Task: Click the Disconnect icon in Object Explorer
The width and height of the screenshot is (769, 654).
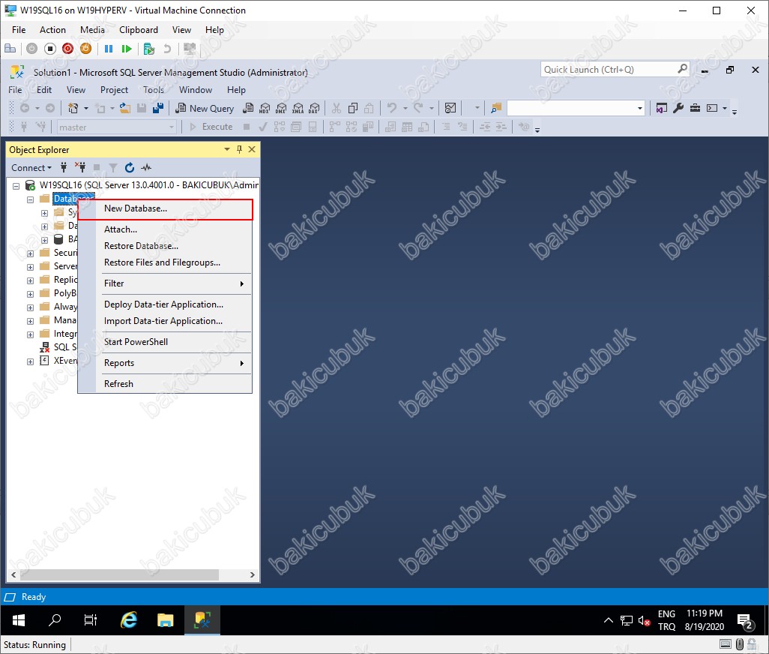Action: tap(80, 168)
